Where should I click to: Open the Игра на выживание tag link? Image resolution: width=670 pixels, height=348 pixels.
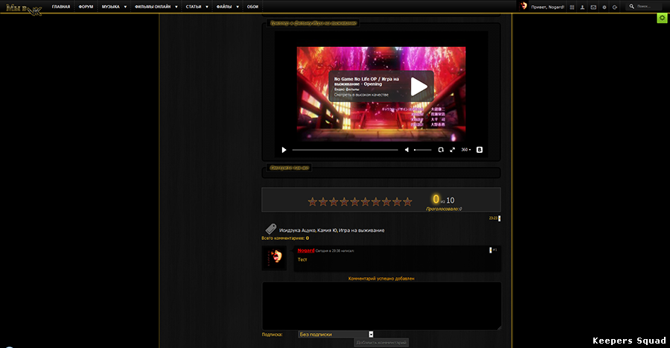pos(362,230)
